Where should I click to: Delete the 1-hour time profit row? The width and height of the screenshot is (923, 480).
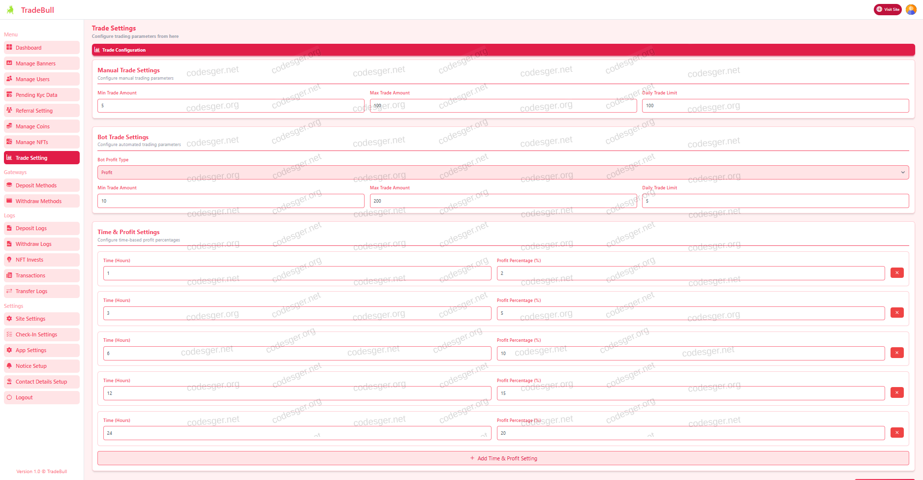tap(896, 273)
